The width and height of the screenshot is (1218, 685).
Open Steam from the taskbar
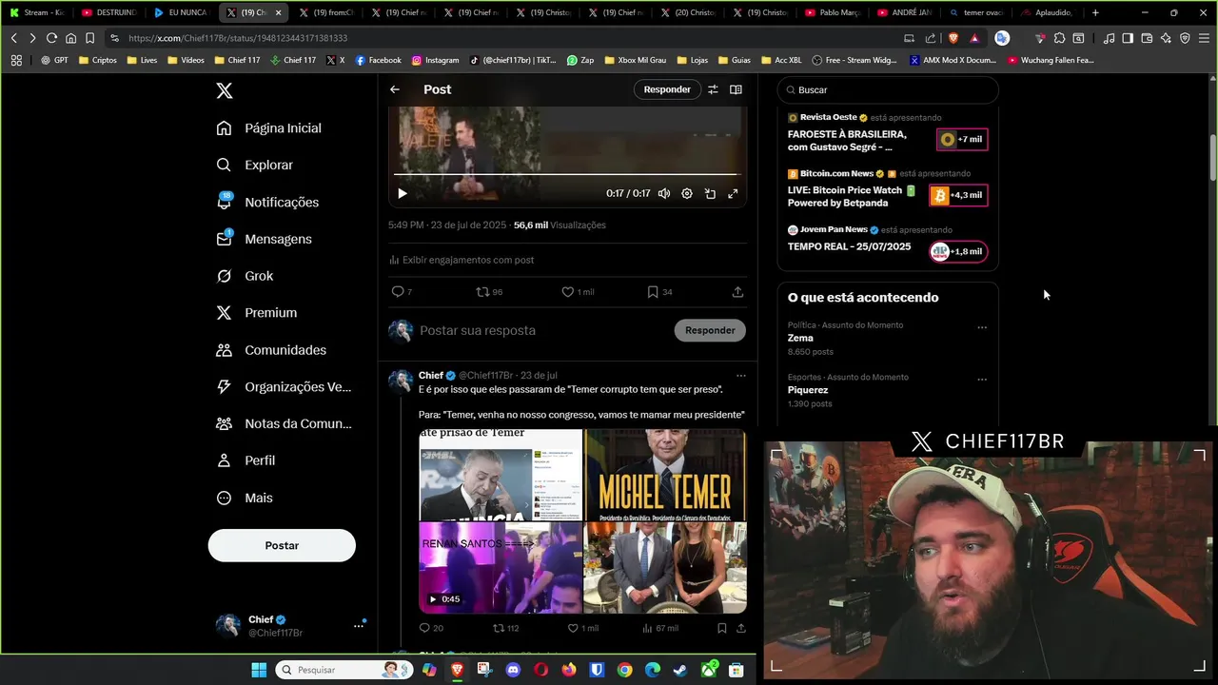680,670
